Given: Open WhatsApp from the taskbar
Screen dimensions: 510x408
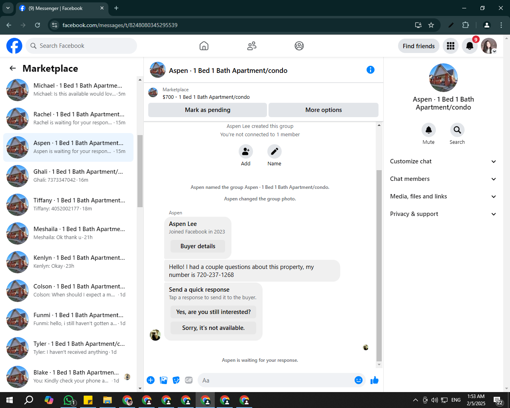Looking at the screenshot, I should pyautogui.click(x=69, y=400).
